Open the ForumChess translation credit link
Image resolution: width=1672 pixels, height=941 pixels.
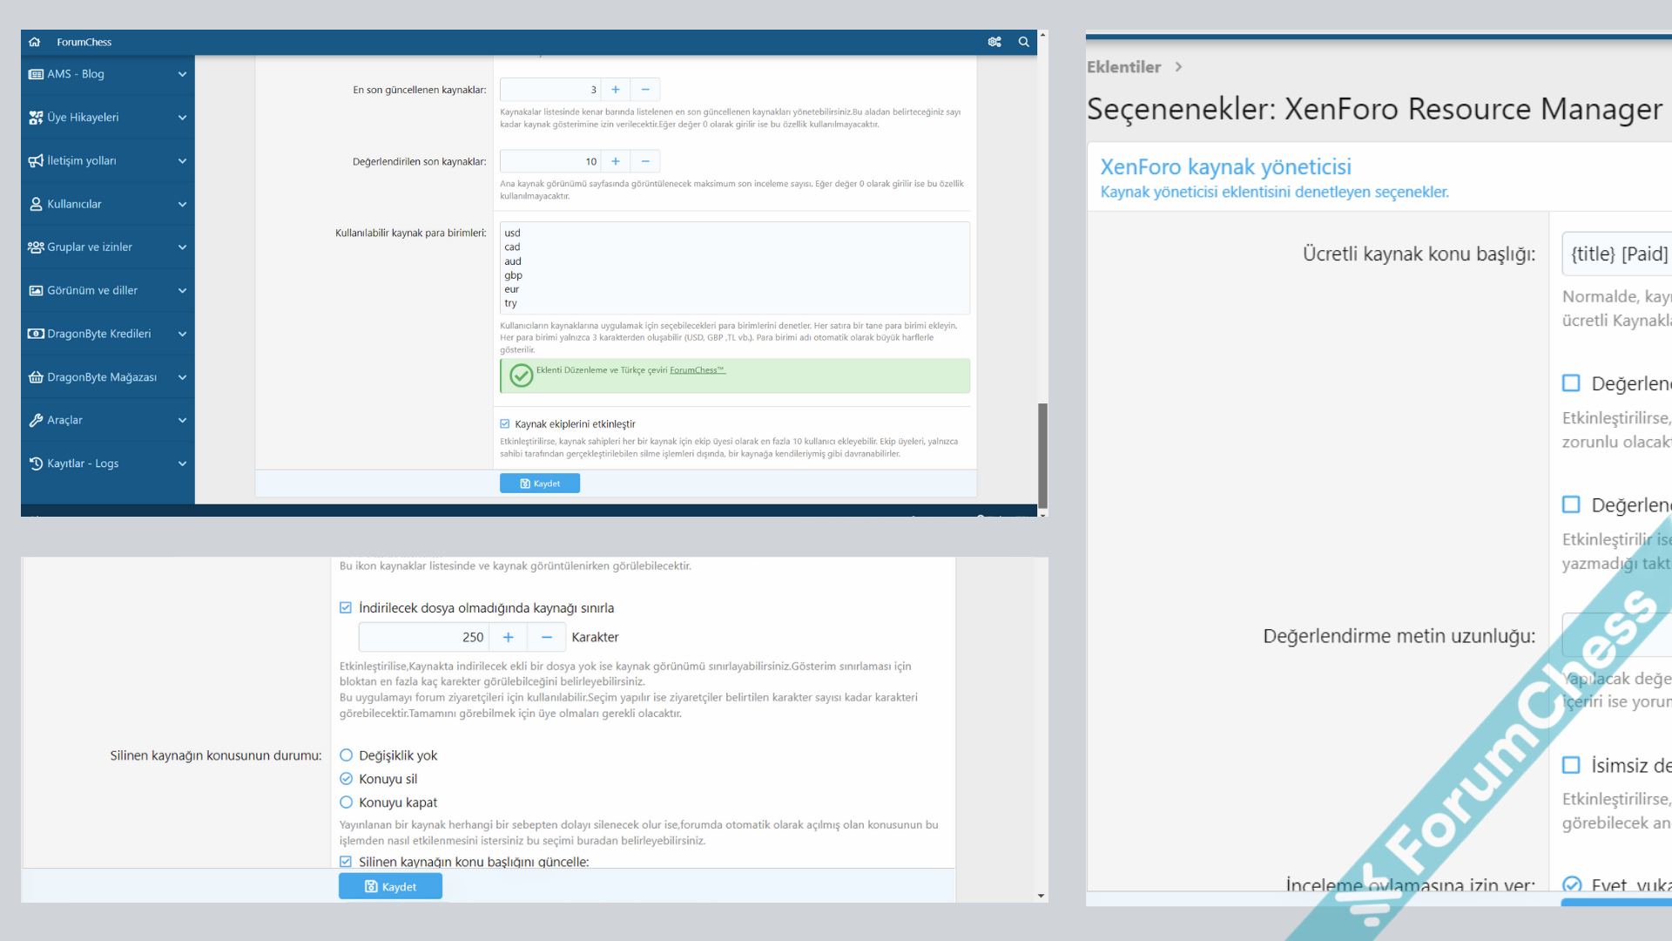point(697,370)
